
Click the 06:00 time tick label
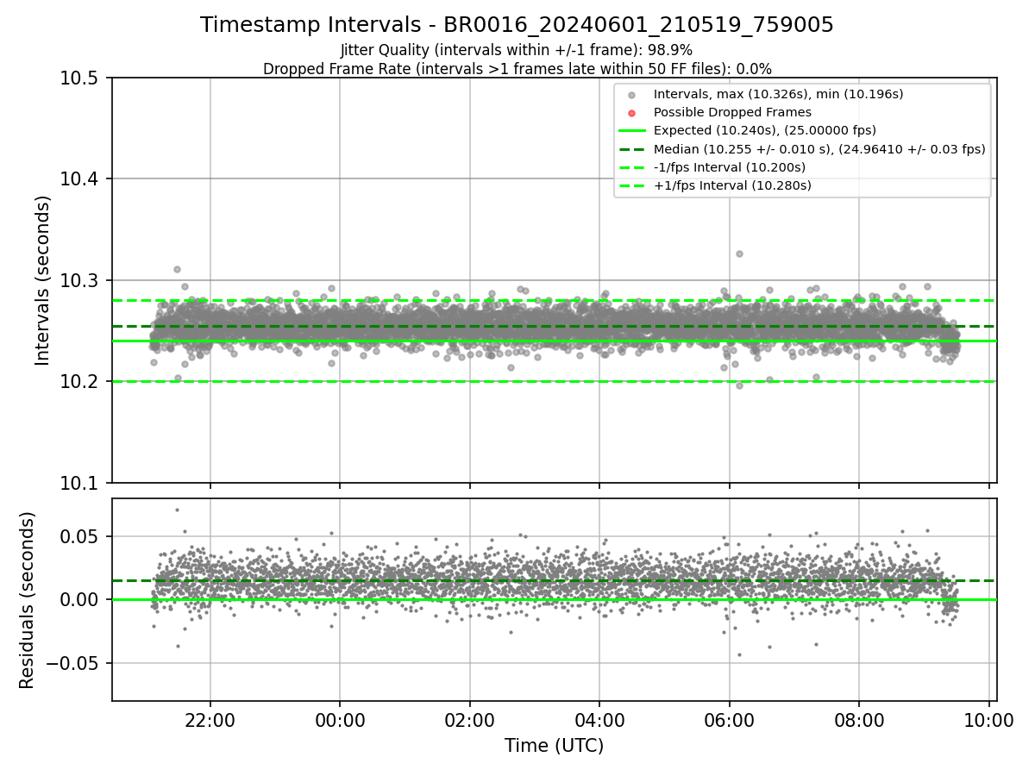(x=729, y=721)
